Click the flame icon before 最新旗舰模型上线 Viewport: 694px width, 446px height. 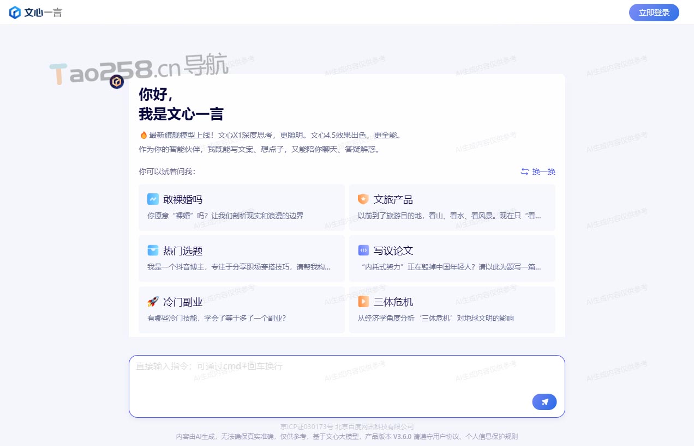pos(143,135)
